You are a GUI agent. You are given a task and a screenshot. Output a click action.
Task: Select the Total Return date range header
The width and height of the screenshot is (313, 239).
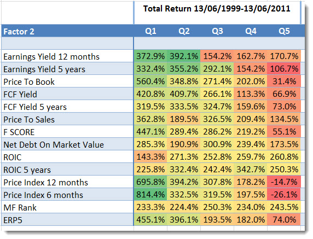217,9
